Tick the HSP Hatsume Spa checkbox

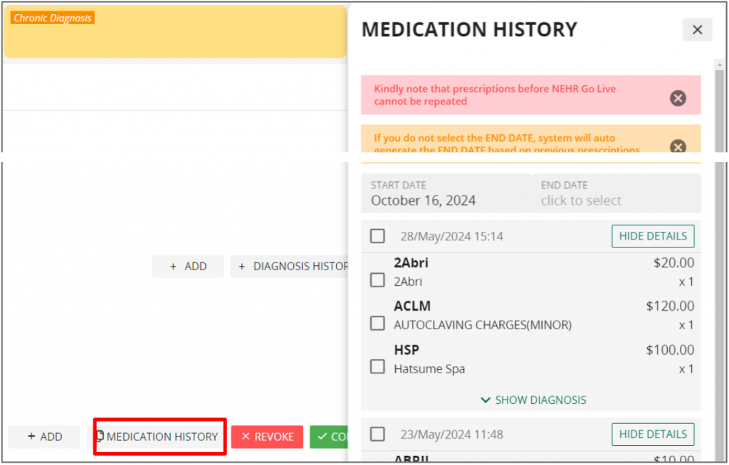(x=377, y=366)
